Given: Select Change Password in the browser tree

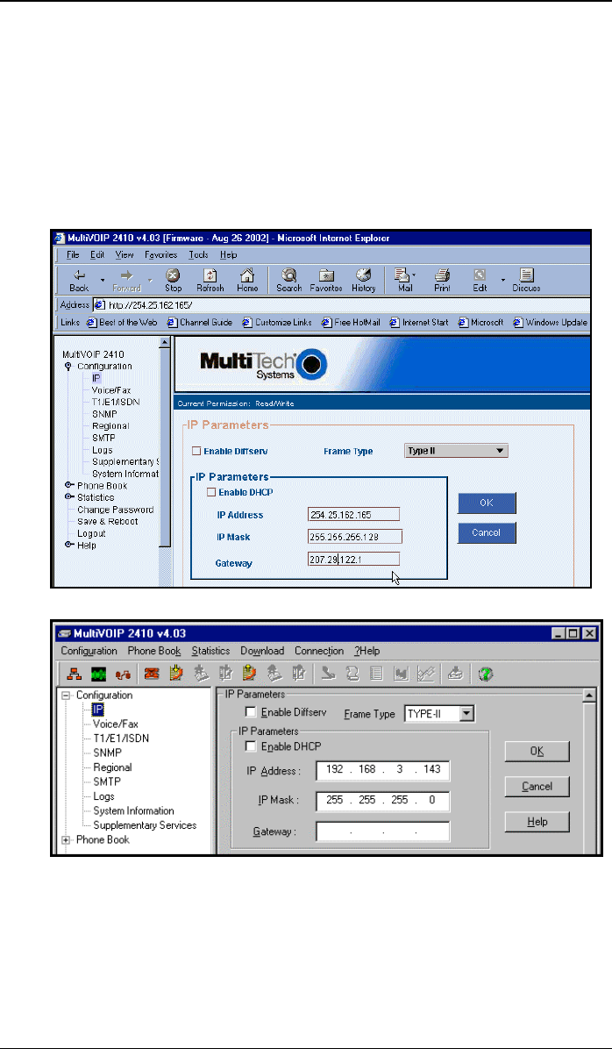Looking at the screenshot, I should click(x=115, y=510).
